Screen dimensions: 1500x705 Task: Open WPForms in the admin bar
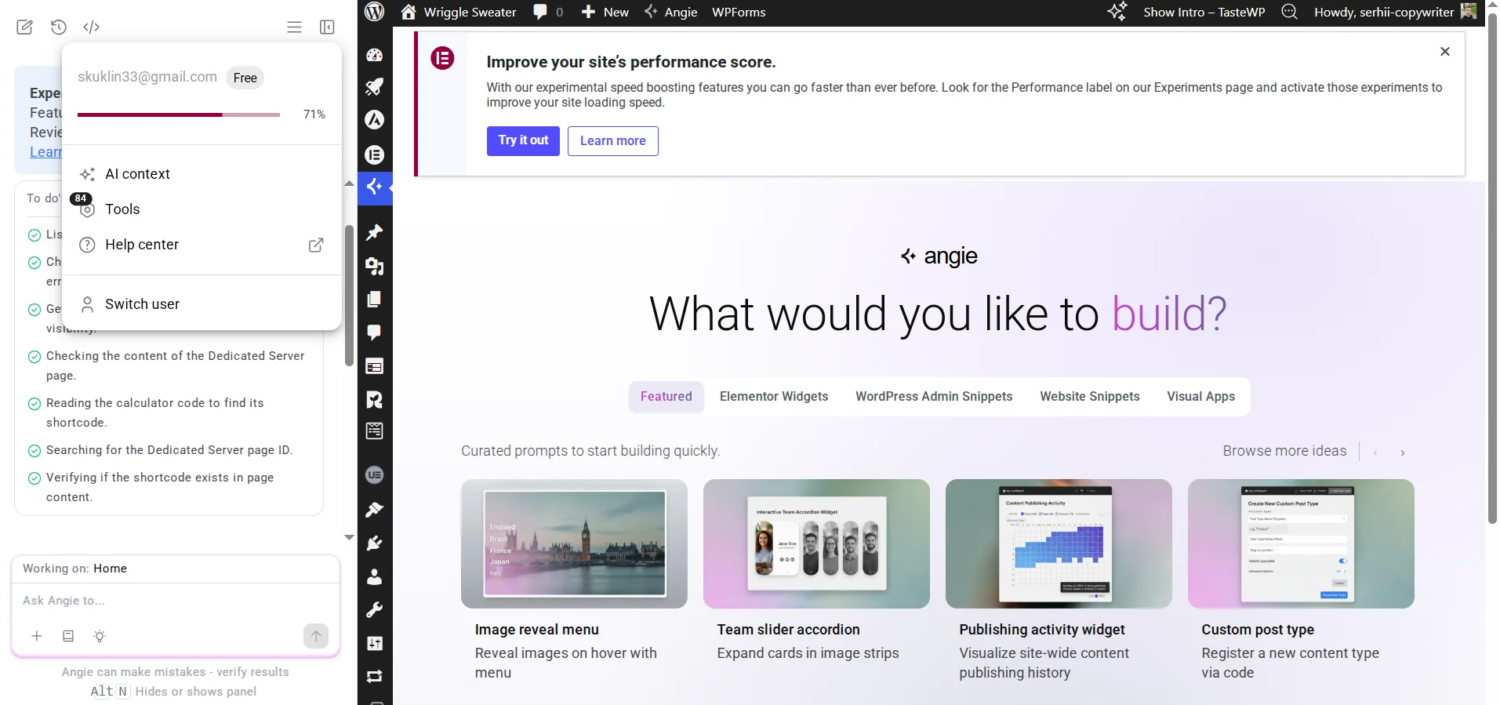click(x=739, y=12)
